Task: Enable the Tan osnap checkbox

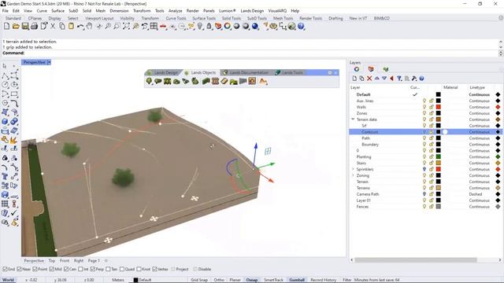Action: click(108, 269)
